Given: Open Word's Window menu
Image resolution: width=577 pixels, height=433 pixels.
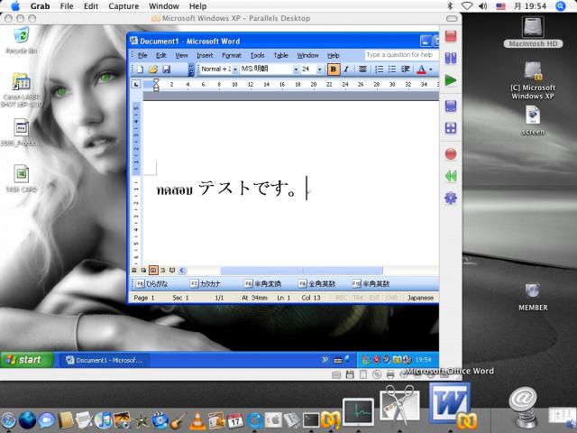Looking at the screenshot, I should 307,55.
